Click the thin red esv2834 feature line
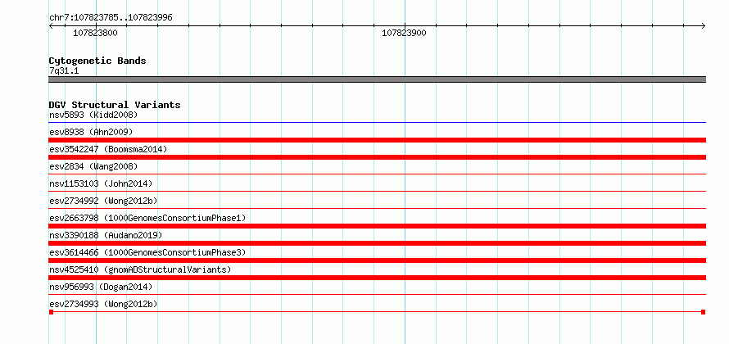The width and height of the screenshot is (729, 344). [378, 174]
